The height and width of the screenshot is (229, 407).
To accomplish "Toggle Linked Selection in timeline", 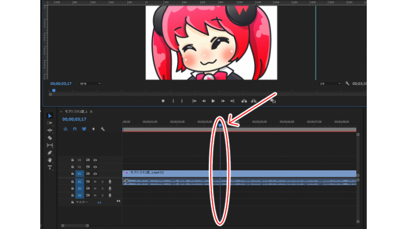I will point(84,129).
